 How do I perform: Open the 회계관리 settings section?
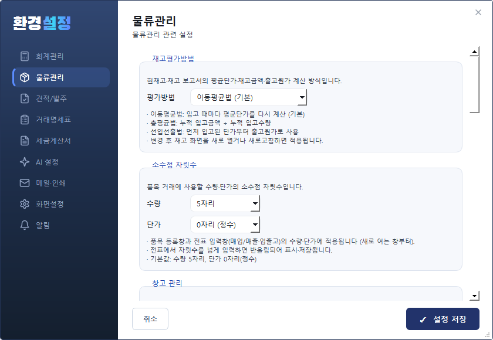pyautogui.click(x=61, y=56)
